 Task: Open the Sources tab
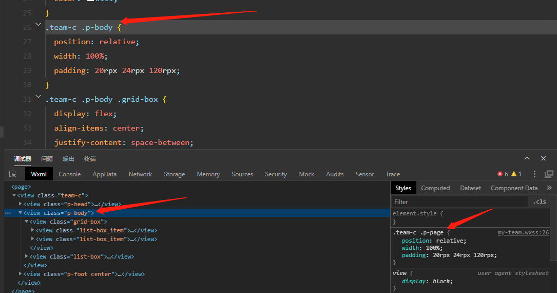242,174
